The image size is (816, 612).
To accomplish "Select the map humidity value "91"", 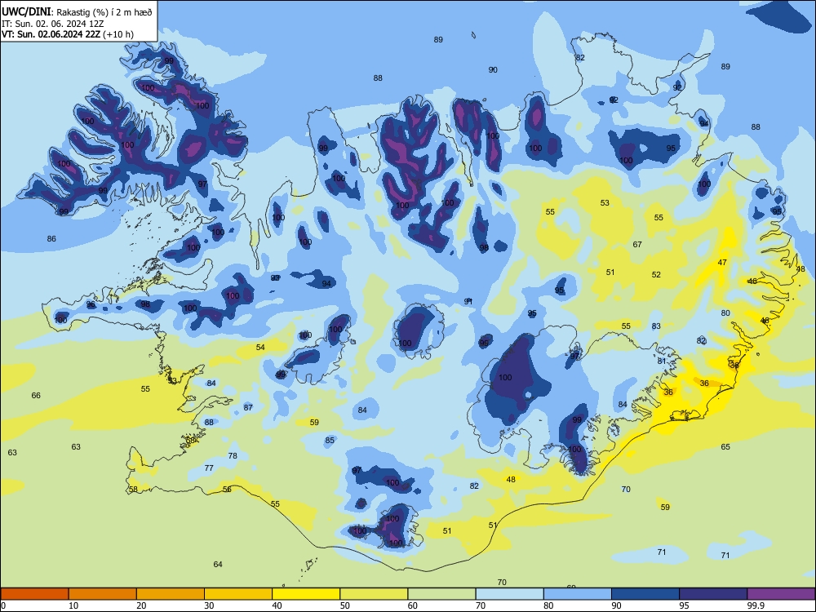I will (468, 302).
